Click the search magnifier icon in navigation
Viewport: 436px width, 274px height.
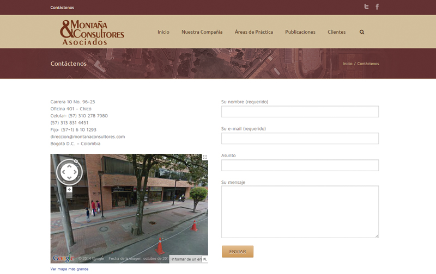click(362, 32)
